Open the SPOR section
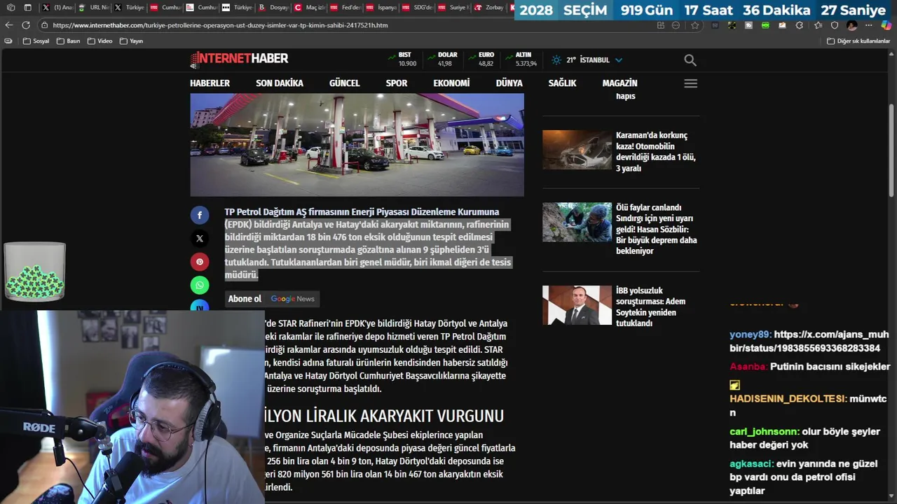 397,83
